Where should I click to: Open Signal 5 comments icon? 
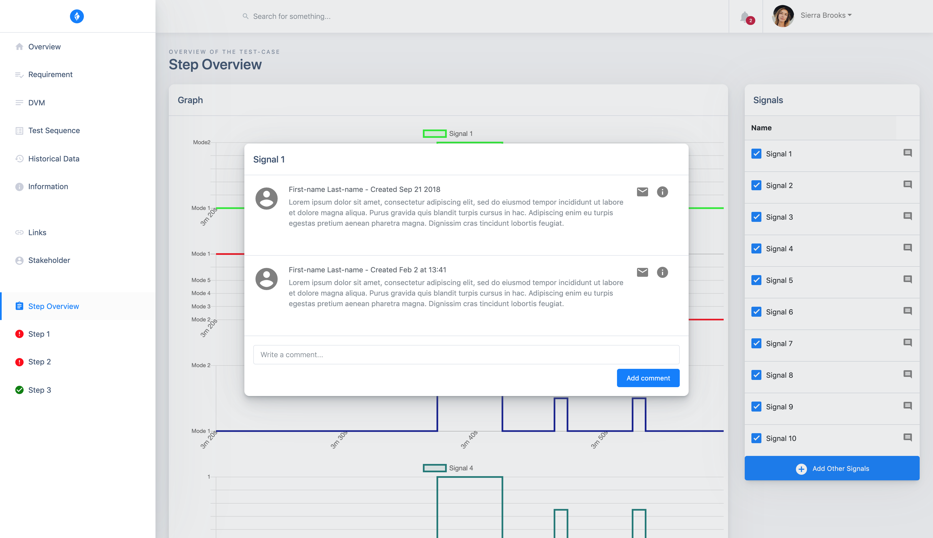coord(907,279)
